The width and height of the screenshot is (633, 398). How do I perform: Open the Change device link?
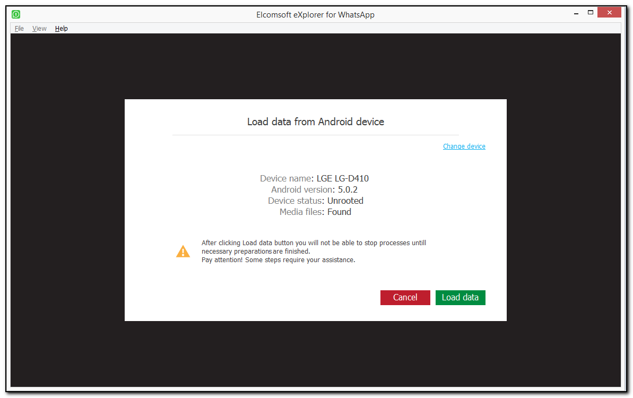[464, 146]
